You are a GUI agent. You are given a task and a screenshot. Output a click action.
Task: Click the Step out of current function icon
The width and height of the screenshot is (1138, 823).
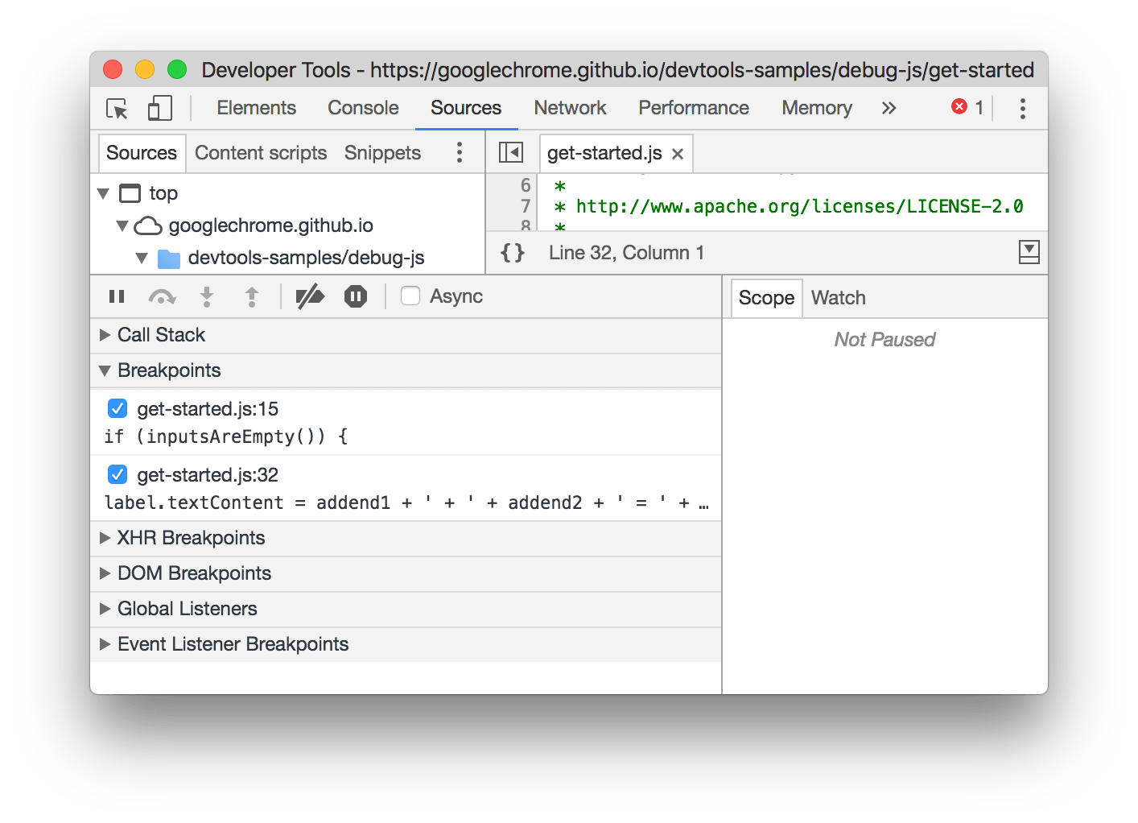coord(252,296)
